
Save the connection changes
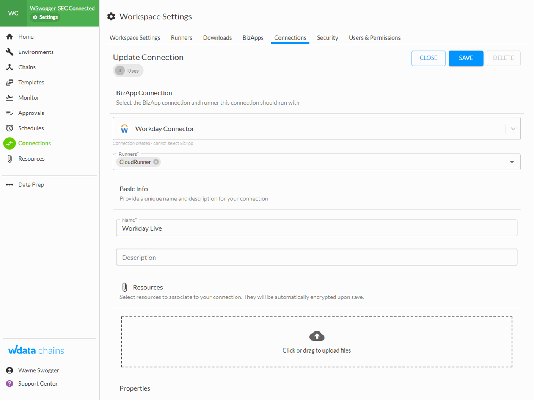(x=466, y=58)
